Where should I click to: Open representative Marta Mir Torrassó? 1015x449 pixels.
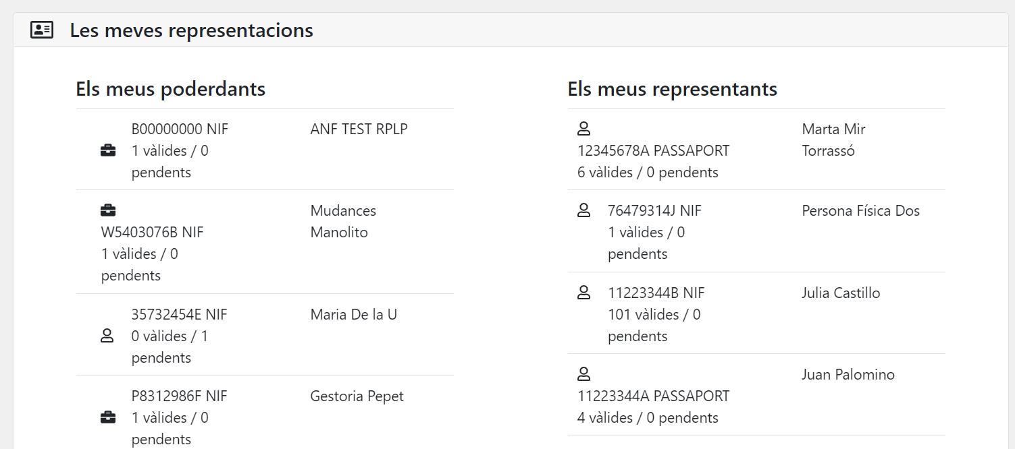pos(833,140)
